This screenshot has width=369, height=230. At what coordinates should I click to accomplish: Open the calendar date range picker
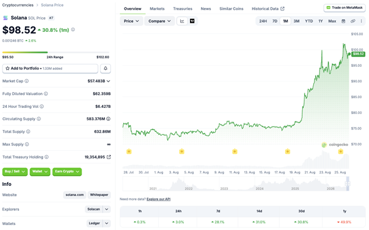343,21
